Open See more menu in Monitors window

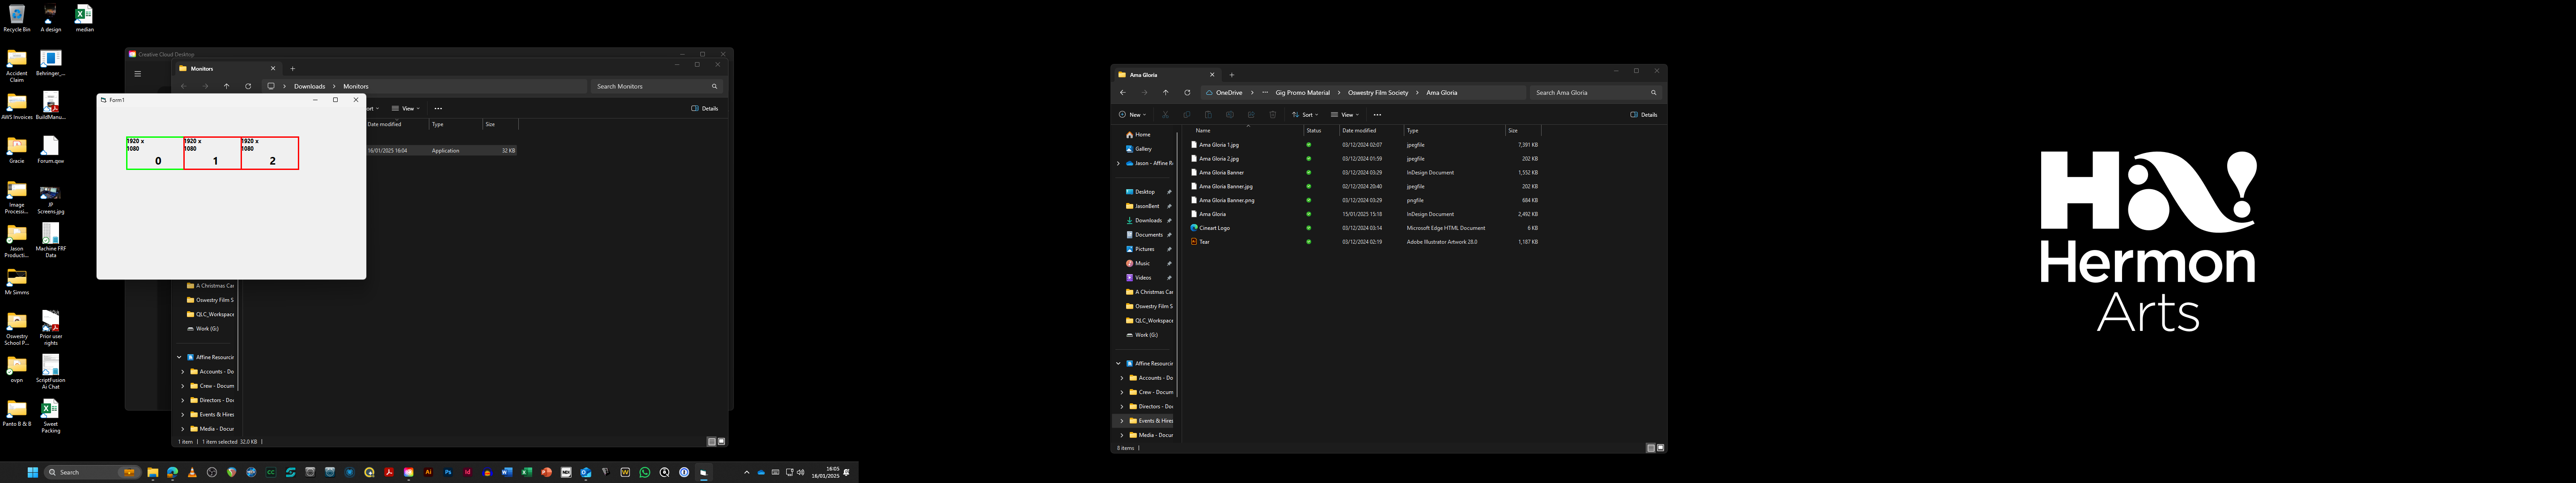click(x=438, y=108)
